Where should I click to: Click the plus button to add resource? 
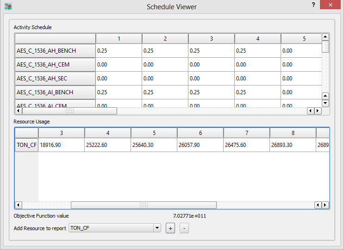[170, 228]
